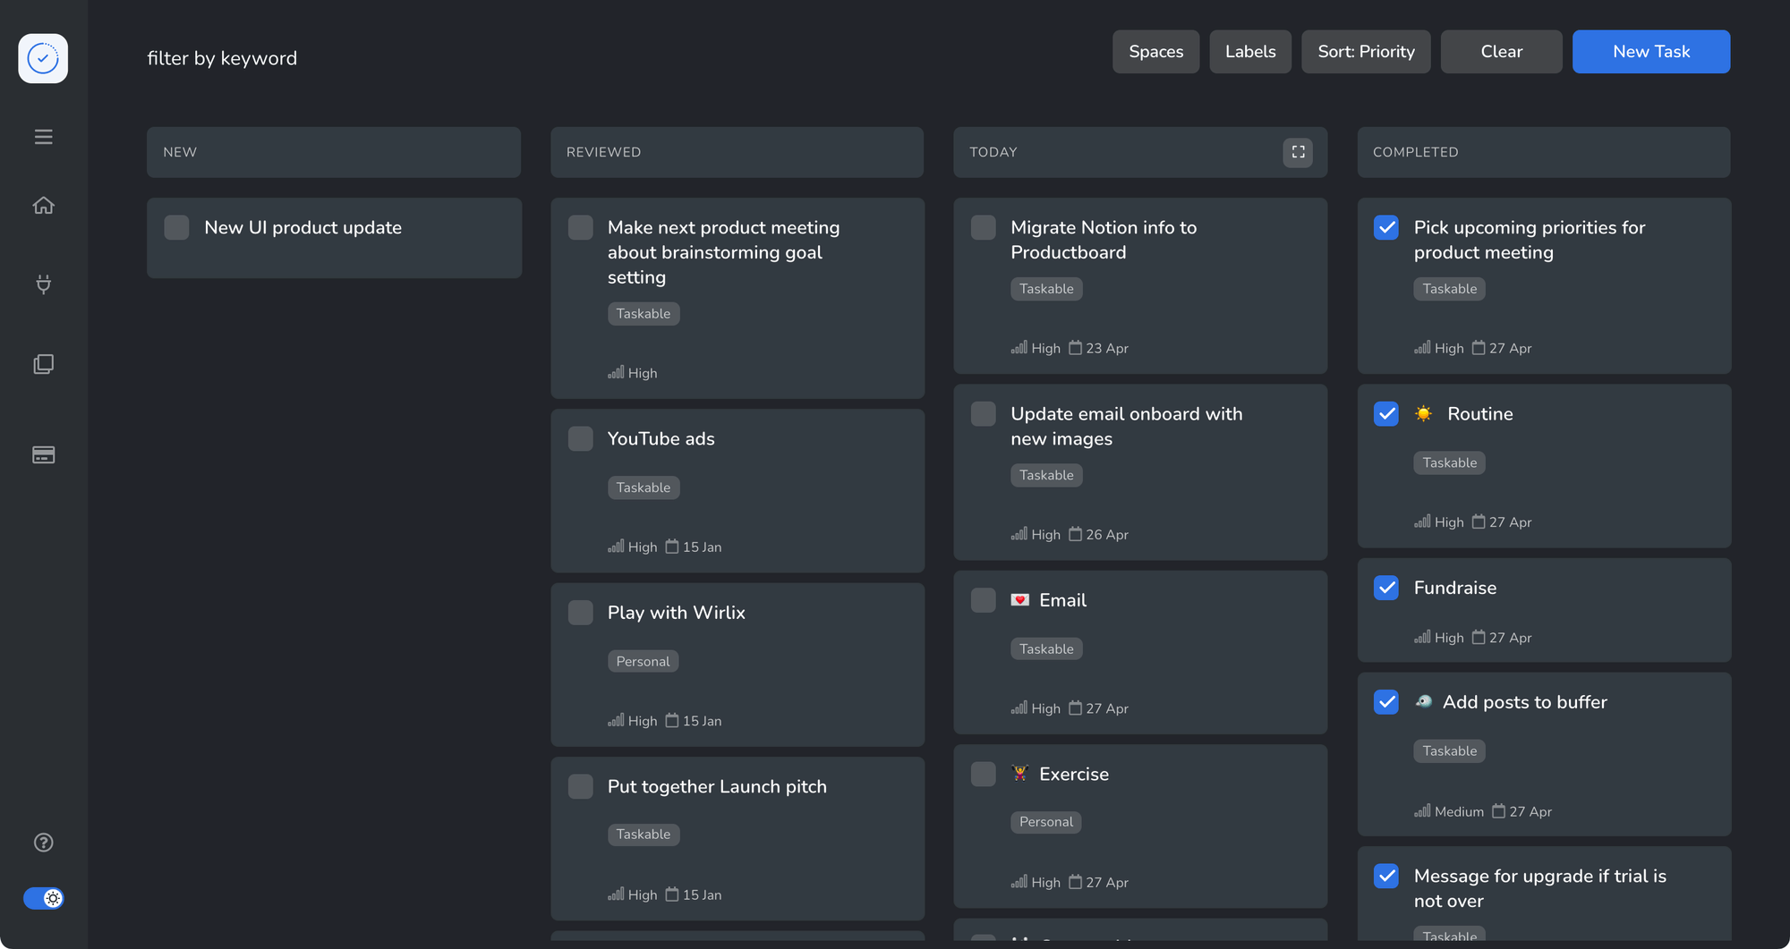Create a task with the New Task button
The height and width of the screenshot is (949, 1790).
click(x=1650, y=52)
